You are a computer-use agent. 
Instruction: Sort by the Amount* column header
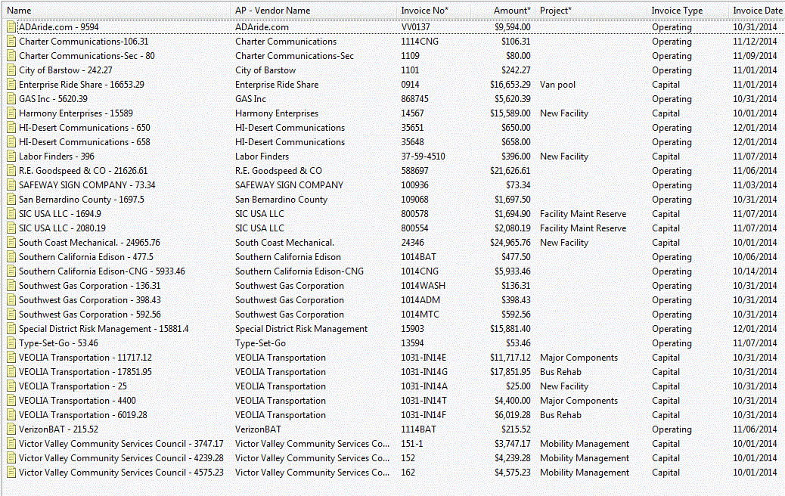[x=512, y=11]
